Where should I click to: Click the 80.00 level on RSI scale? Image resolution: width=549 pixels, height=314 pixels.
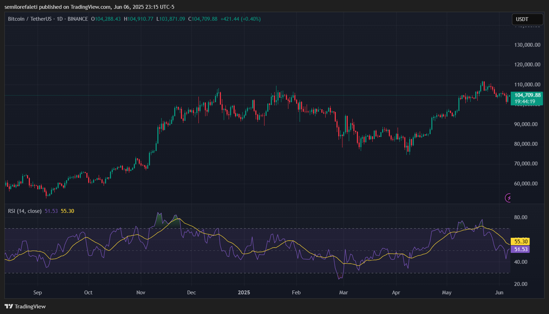tap(521, 217)
